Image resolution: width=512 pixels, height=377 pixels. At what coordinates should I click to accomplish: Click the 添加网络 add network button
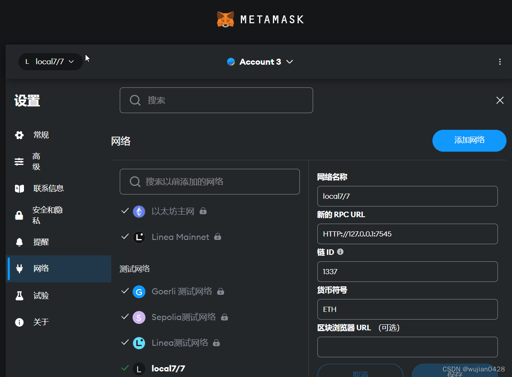pyautogui.click(x=469, y=141)
